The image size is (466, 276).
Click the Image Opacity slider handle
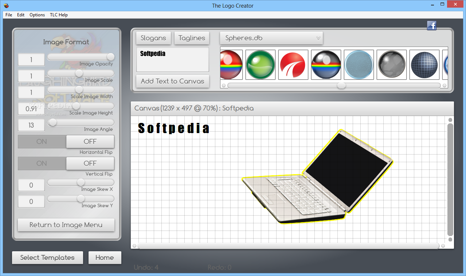click(110, 57)
